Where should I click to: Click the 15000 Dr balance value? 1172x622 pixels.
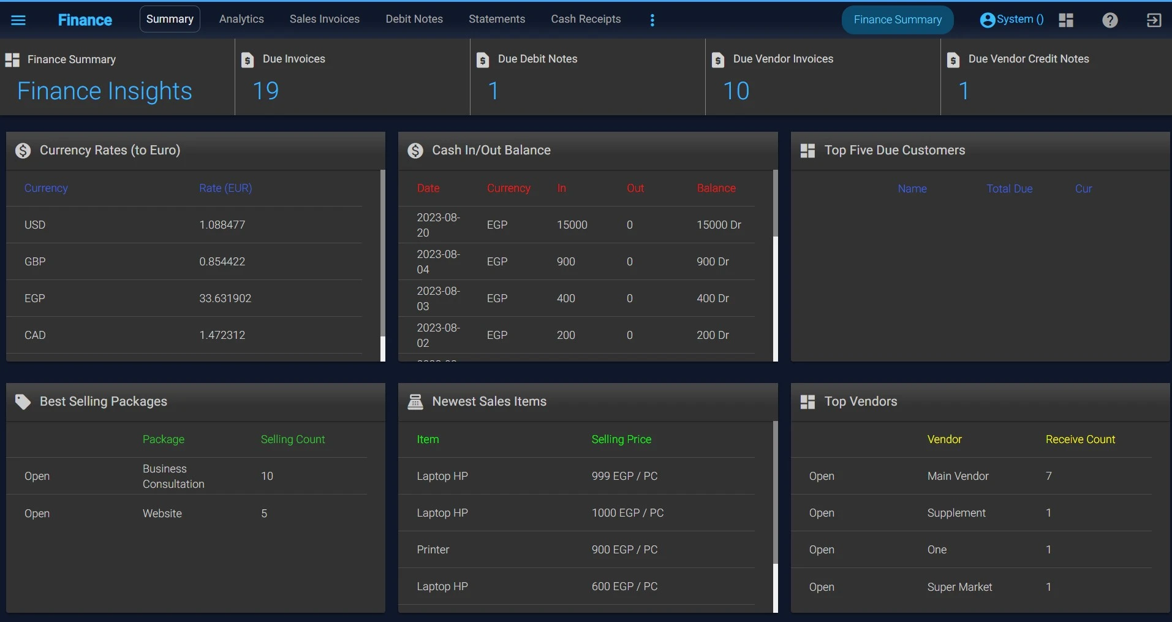click(x=719, y=225)
